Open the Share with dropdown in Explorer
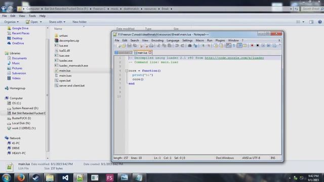324x182 pixels. click(57, 22)
